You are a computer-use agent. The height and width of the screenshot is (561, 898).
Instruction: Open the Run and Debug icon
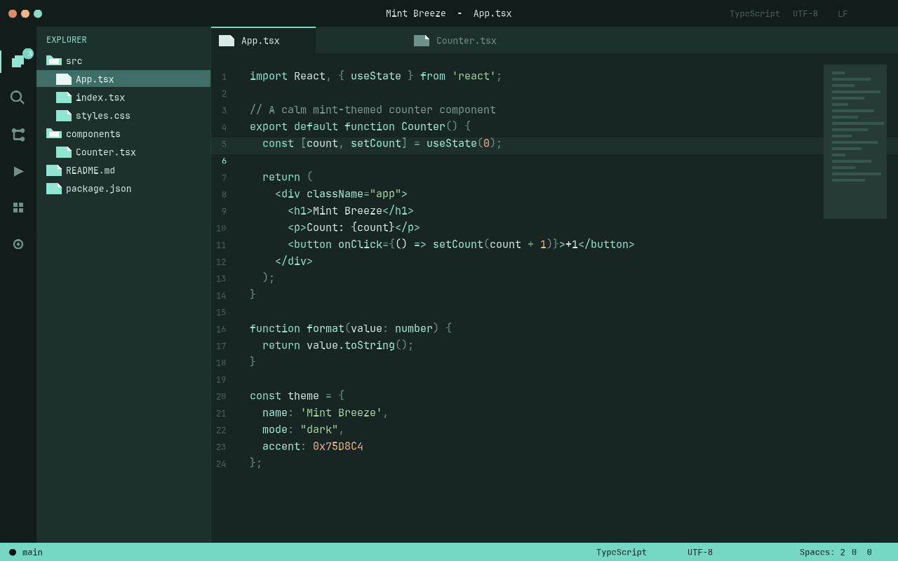point(18,171)
